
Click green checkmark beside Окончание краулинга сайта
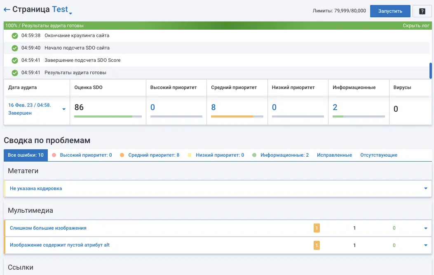click(x=15, y=36)
